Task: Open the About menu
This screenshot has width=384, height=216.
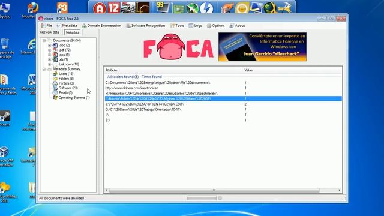Action: tap(237, 25)
